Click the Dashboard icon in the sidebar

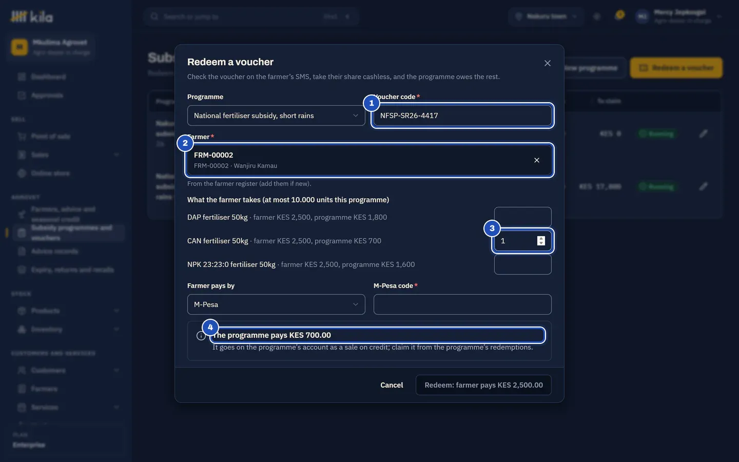[22, 77]
